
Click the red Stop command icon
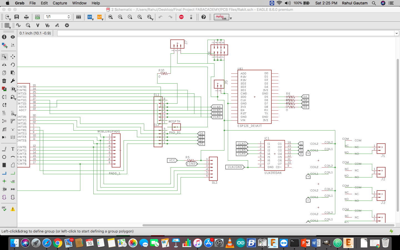click(x=181, y=17)
